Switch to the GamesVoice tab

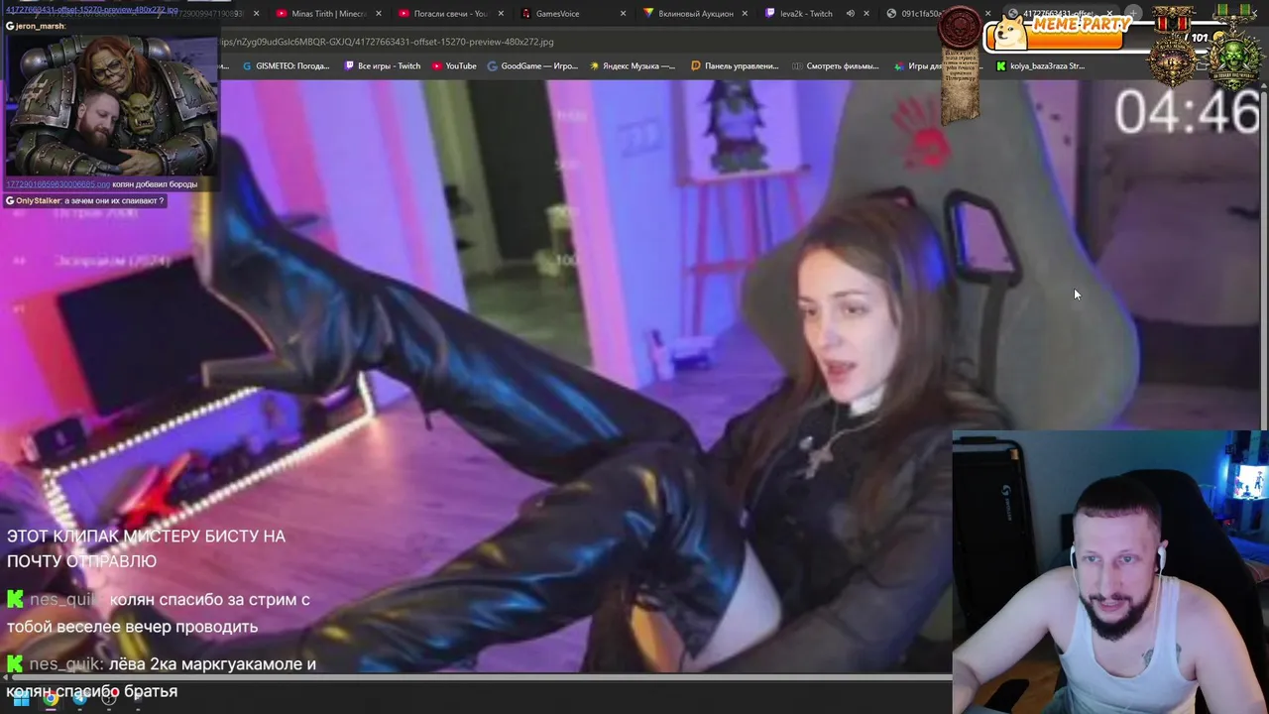[x=572, y=14]
